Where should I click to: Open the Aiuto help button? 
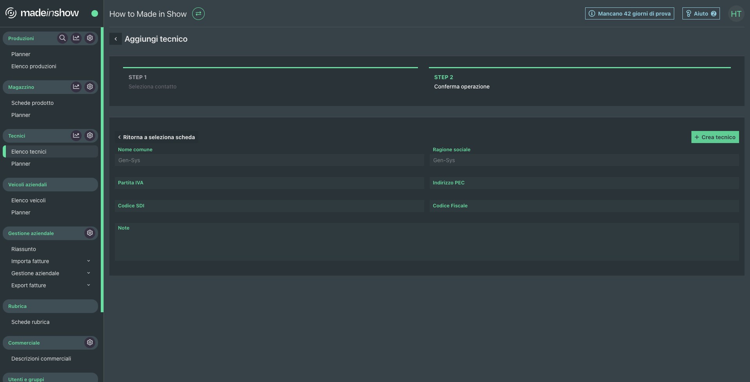[x=701, y=14]
